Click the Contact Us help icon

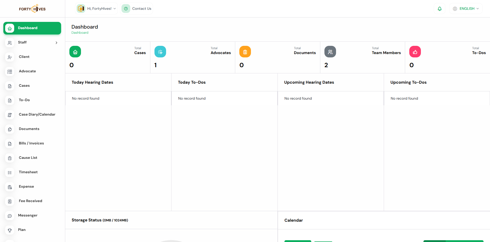126,8
